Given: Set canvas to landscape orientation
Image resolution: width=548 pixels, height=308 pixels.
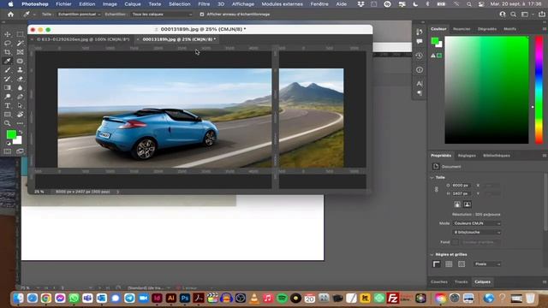Looking at the screenshot, I should pyautogui.click(x=468, y=204).
